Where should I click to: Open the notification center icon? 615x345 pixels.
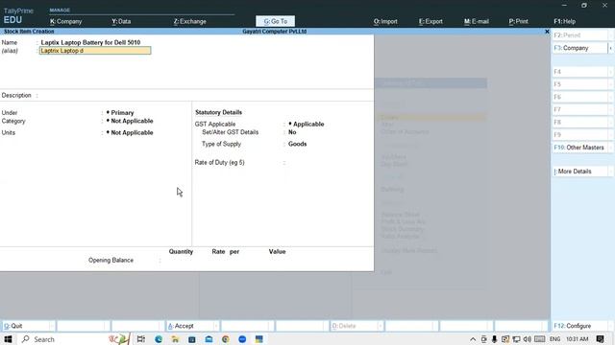click(600, 339)
